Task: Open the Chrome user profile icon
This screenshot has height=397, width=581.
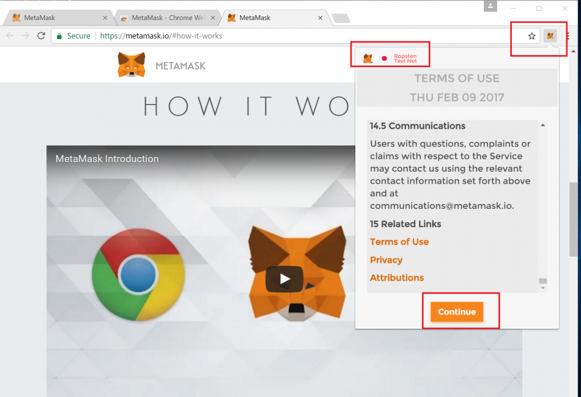Action: (490, 6)
